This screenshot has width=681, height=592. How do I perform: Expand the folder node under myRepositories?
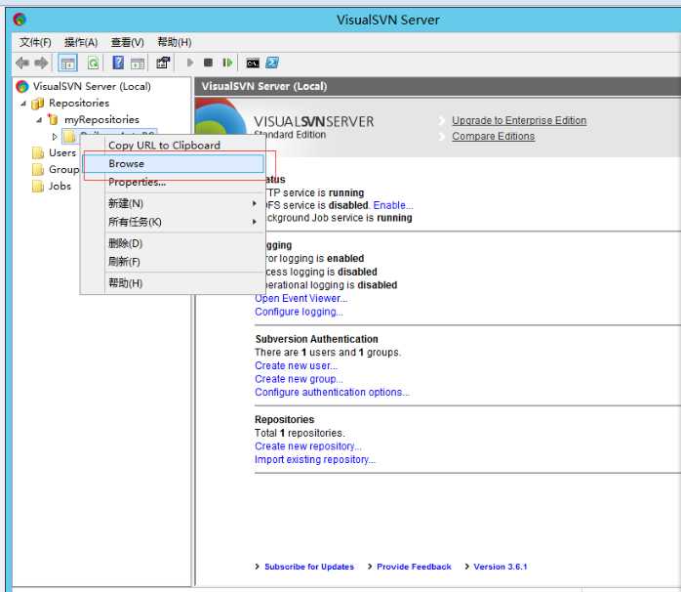55,137
